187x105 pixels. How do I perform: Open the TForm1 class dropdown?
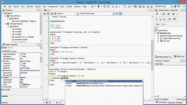tap(77, 14)
